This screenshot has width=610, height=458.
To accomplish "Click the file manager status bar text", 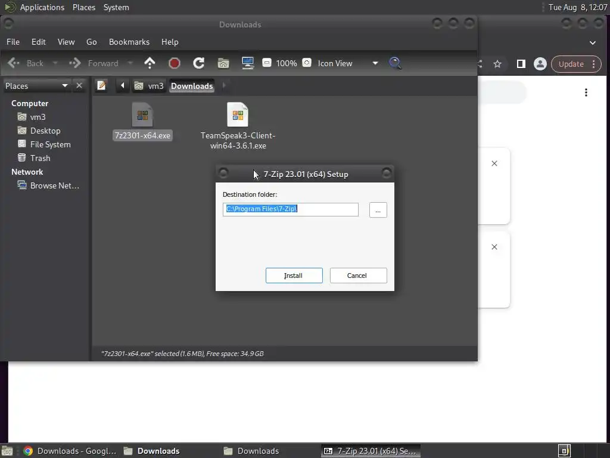I will (182, 354).
